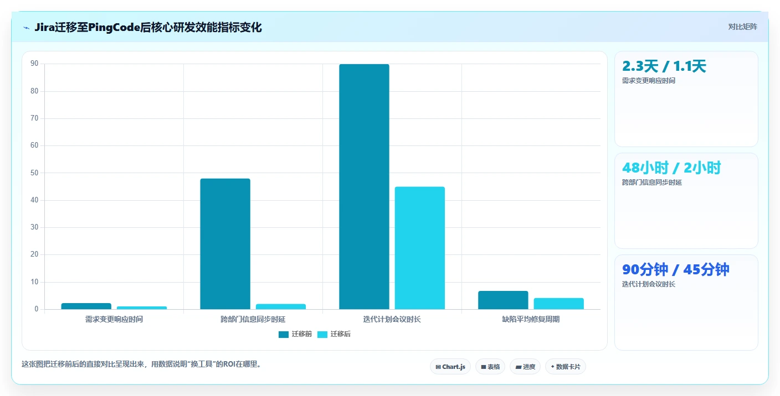
Task: Select the 表格 tag chip
Action: [490, 367]
